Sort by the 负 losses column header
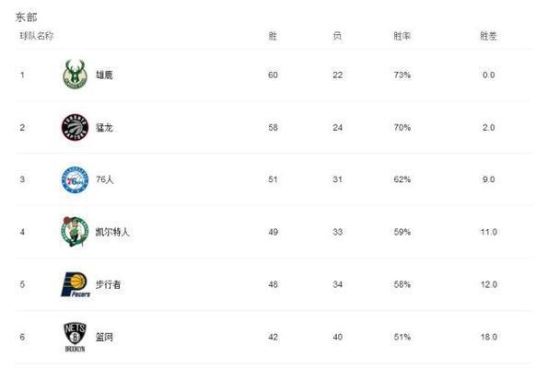Image resolution: width=536 pixels, height=368 pixels. pos(337,36)
